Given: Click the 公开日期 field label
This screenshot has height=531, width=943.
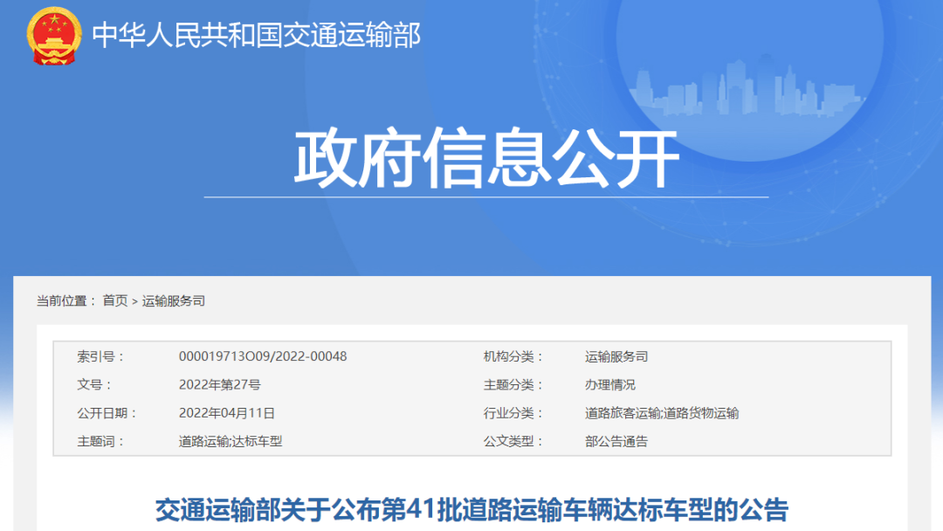Looking at the screenshot, I should coord(107,413).
